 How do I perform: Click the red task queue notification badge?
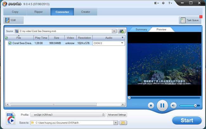(x=201, y=17)
